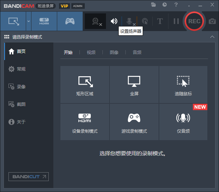This screenshot has width=219, height=192.
Task: Start recording with the REC button
Action: 194,21
